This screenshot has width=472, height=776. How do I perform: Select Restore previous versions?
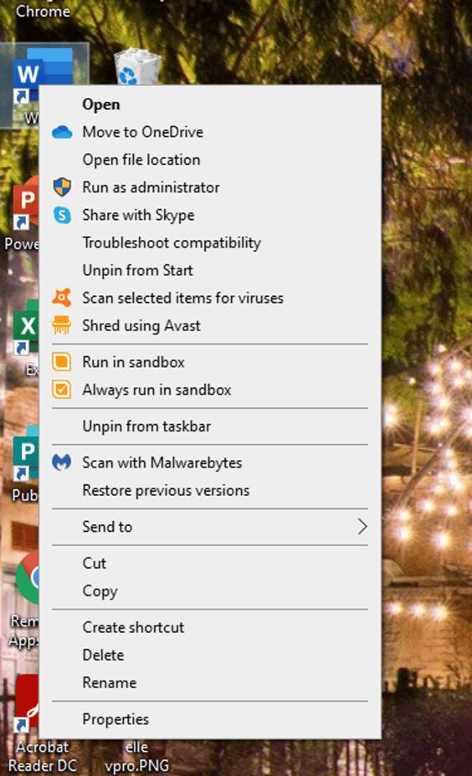[x=210, y=491]
